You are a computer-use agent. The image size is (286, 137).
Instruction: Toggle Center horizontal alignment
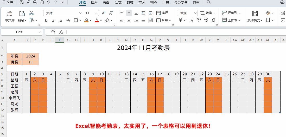click(x=129, y=20)
